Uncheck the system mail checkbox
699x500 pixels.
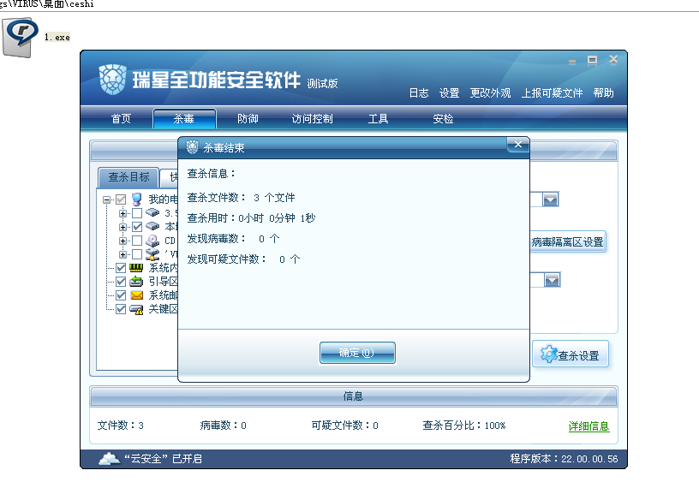coord(121,295)
